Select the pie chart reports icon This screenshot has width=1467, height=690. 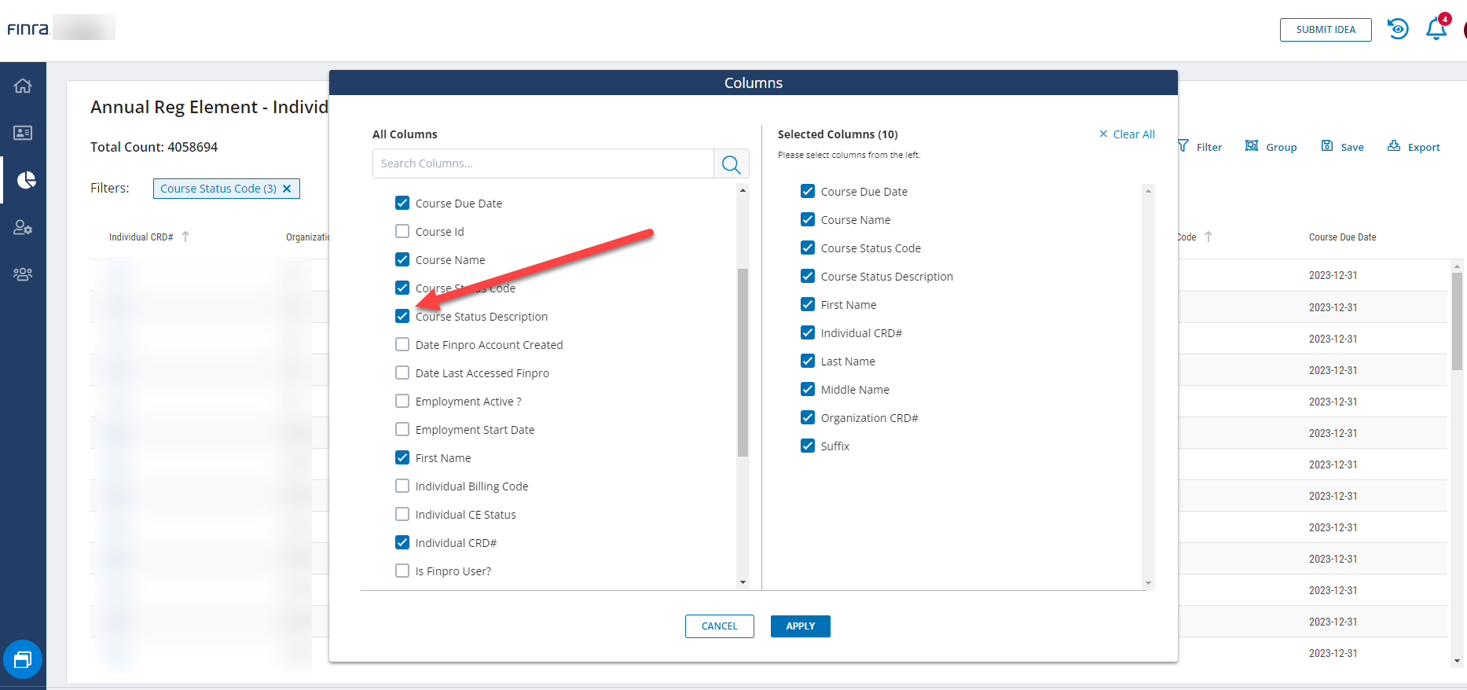[26, 180]
